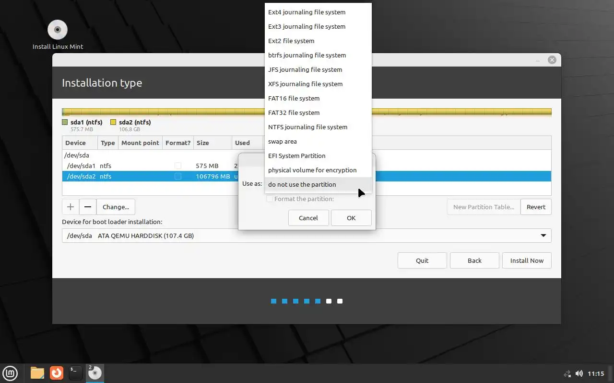Choose NTFS journaling file system
The width and height of the screenshot is (614, 383).
tap(318, 127)
